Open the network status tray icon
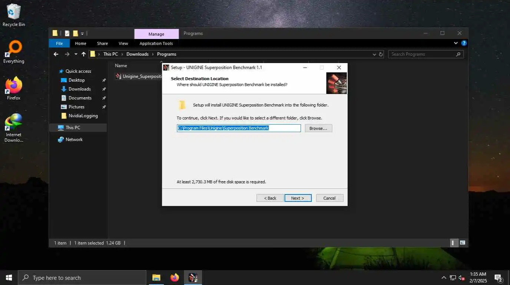 pos(453,278)
